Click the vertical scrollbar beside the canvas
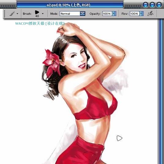The width and height of the screenshot is (164, 164). 161,91
